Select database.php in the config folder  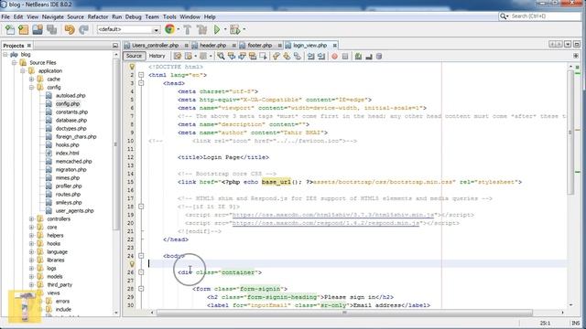[71, 120]
